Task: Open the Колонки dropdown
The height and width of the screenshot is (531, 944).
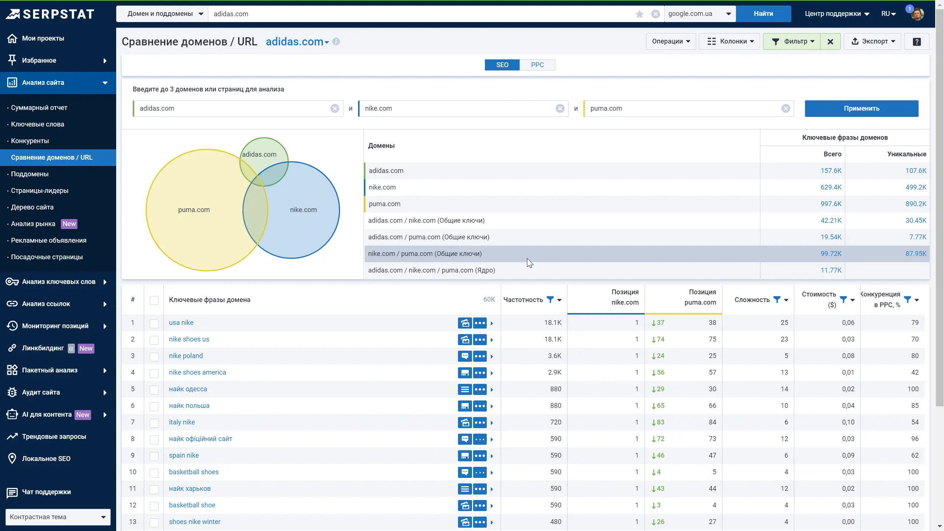Action: pos(729,41)
